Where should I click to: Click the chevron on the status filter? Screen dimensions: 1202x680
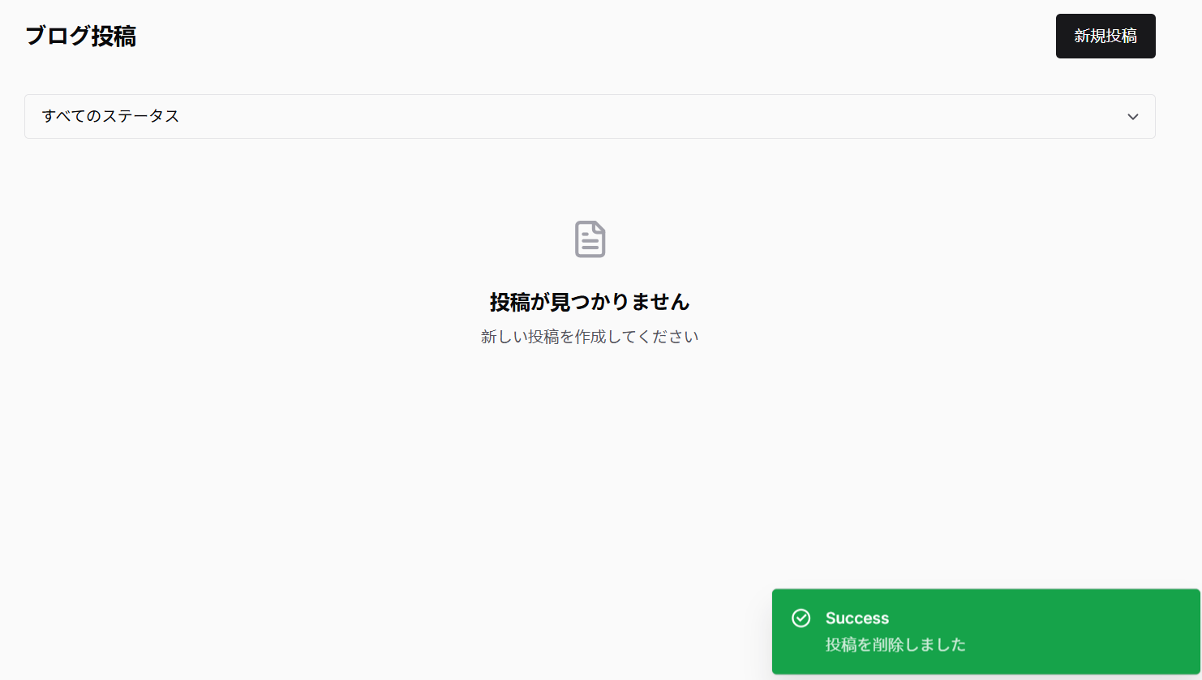coord(1133,116)
